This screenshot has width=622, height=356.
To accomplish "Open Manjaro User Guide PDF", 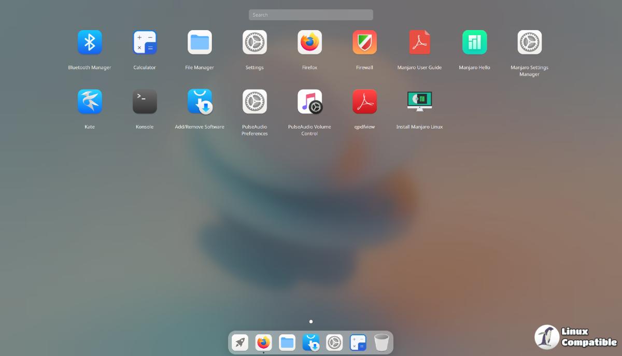I will pos(419,42).
